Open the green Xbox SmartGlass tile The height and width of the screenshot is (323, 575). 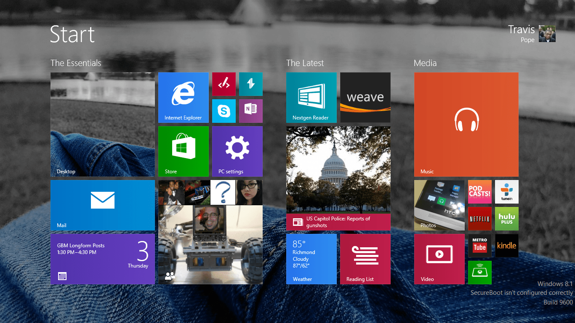tap(479, 273)
